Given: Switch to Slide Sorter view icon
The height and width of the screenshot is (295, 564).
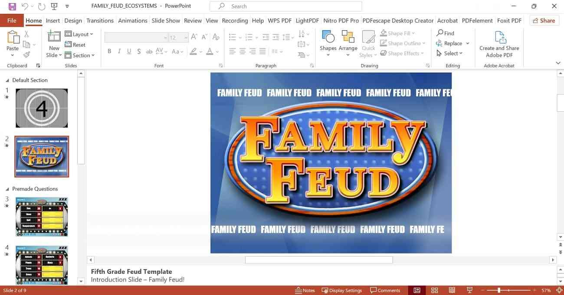Looking at the screenshot, I should 434,290.
